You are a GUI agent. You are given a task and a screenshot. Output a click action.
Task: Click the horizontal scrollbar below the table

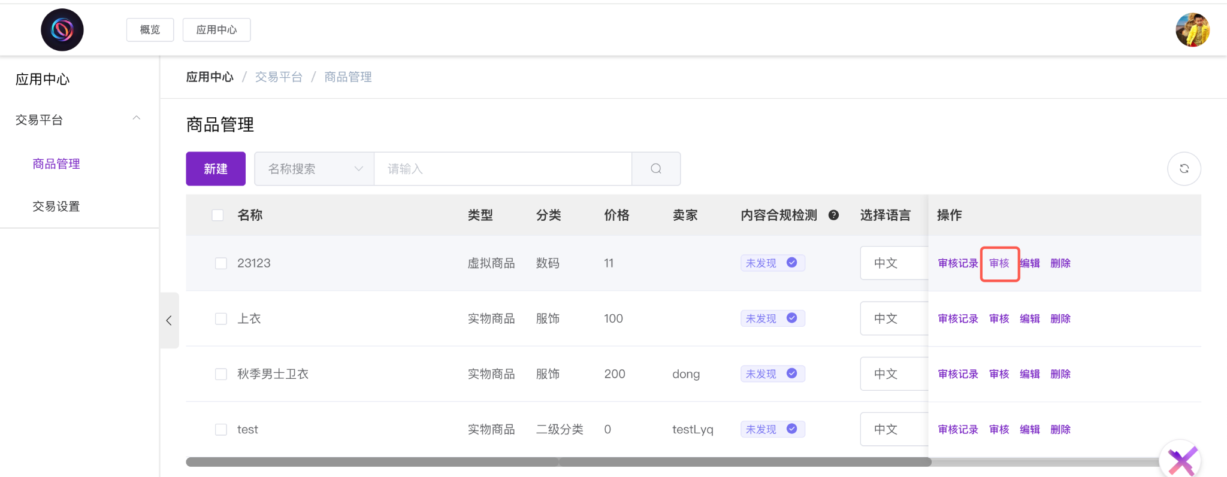(557, 462)
